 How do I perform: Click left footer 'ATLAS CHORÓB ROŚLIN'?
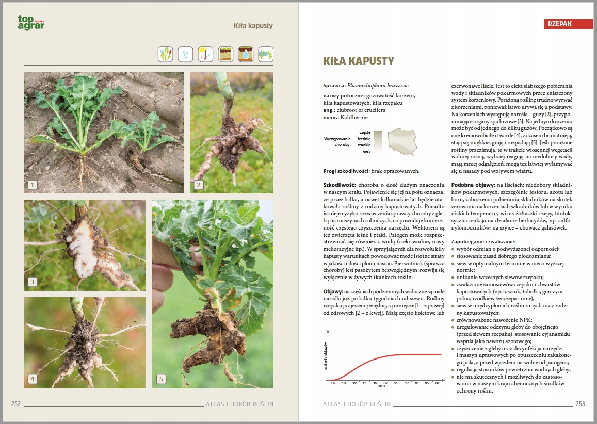click(239, 404)
